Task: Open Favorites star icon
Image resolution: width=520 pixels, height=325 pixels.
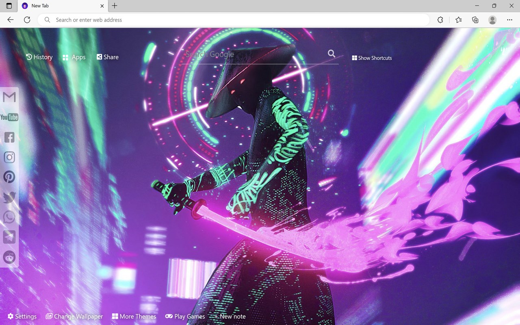Action: [459, 19]
